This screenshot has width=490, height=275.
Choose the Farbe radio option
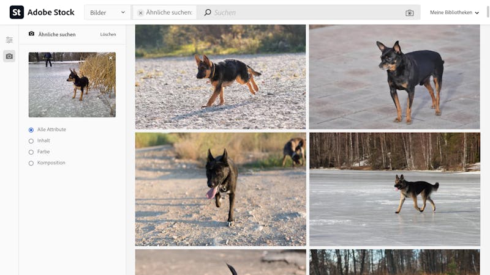click(x=31, y=152)
